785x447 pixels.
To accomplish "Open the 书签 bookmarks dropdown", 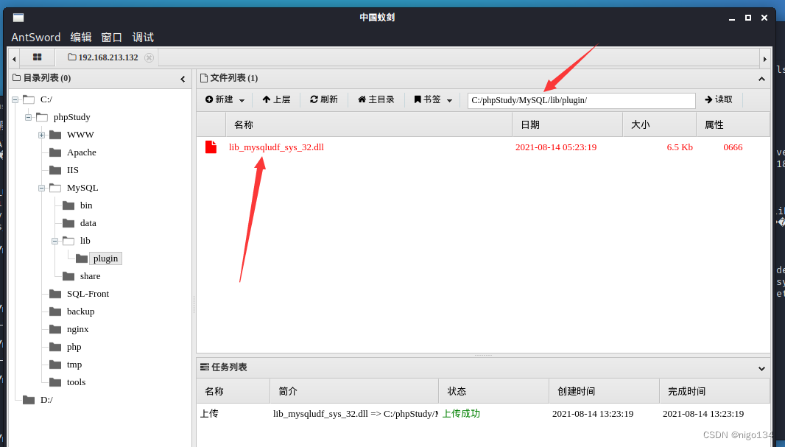I will click(433, 99).
